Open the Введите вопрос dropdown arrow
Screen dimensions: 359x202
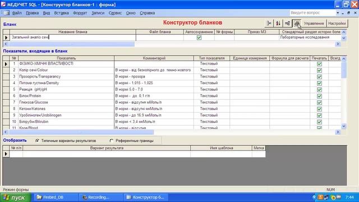[338, 13]
